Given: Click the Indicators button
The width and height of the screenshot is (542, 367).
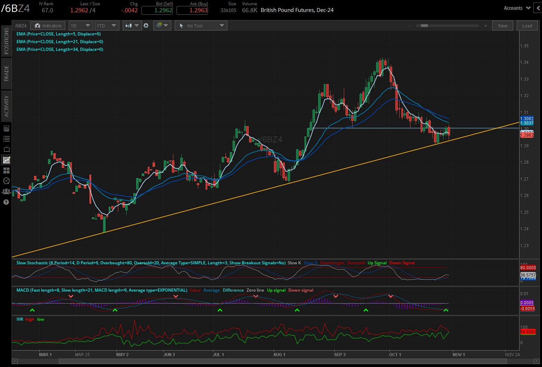Looking at the screenshot, I should [48, 26].
